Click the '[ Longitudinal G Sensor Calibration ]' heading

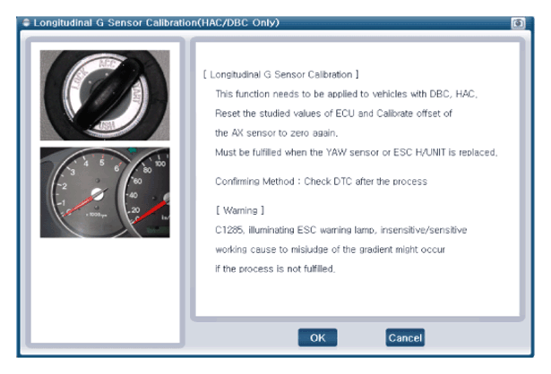click(x=280, y=74)
